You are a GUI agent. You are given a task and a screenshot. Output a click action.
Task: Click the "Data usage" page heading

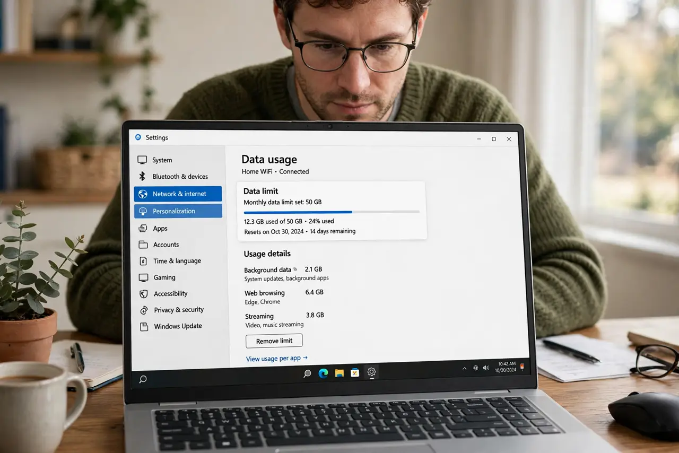[269, 159]
